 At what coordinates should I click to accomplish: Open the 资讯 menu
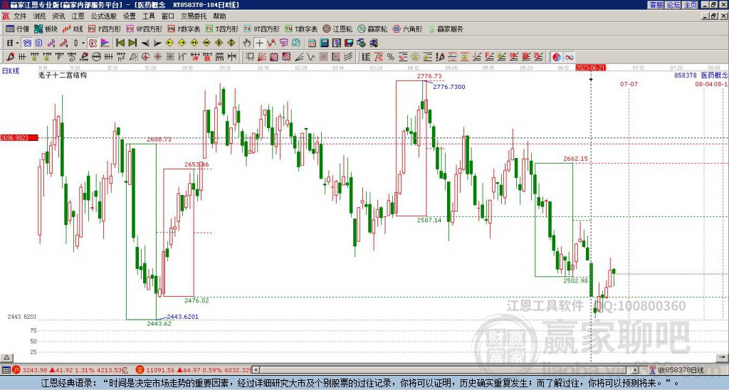pyautogui.click(x=58, y=16)
